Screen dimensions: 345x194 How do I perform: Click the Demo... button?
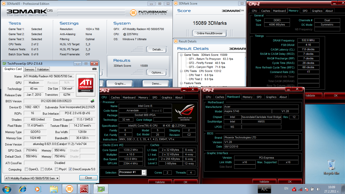[156, 84]
